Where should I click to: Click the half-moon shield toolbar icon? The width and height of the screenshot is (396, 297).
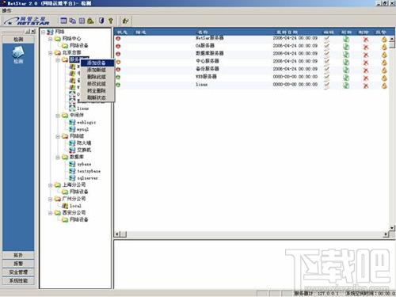pos(101,21)
